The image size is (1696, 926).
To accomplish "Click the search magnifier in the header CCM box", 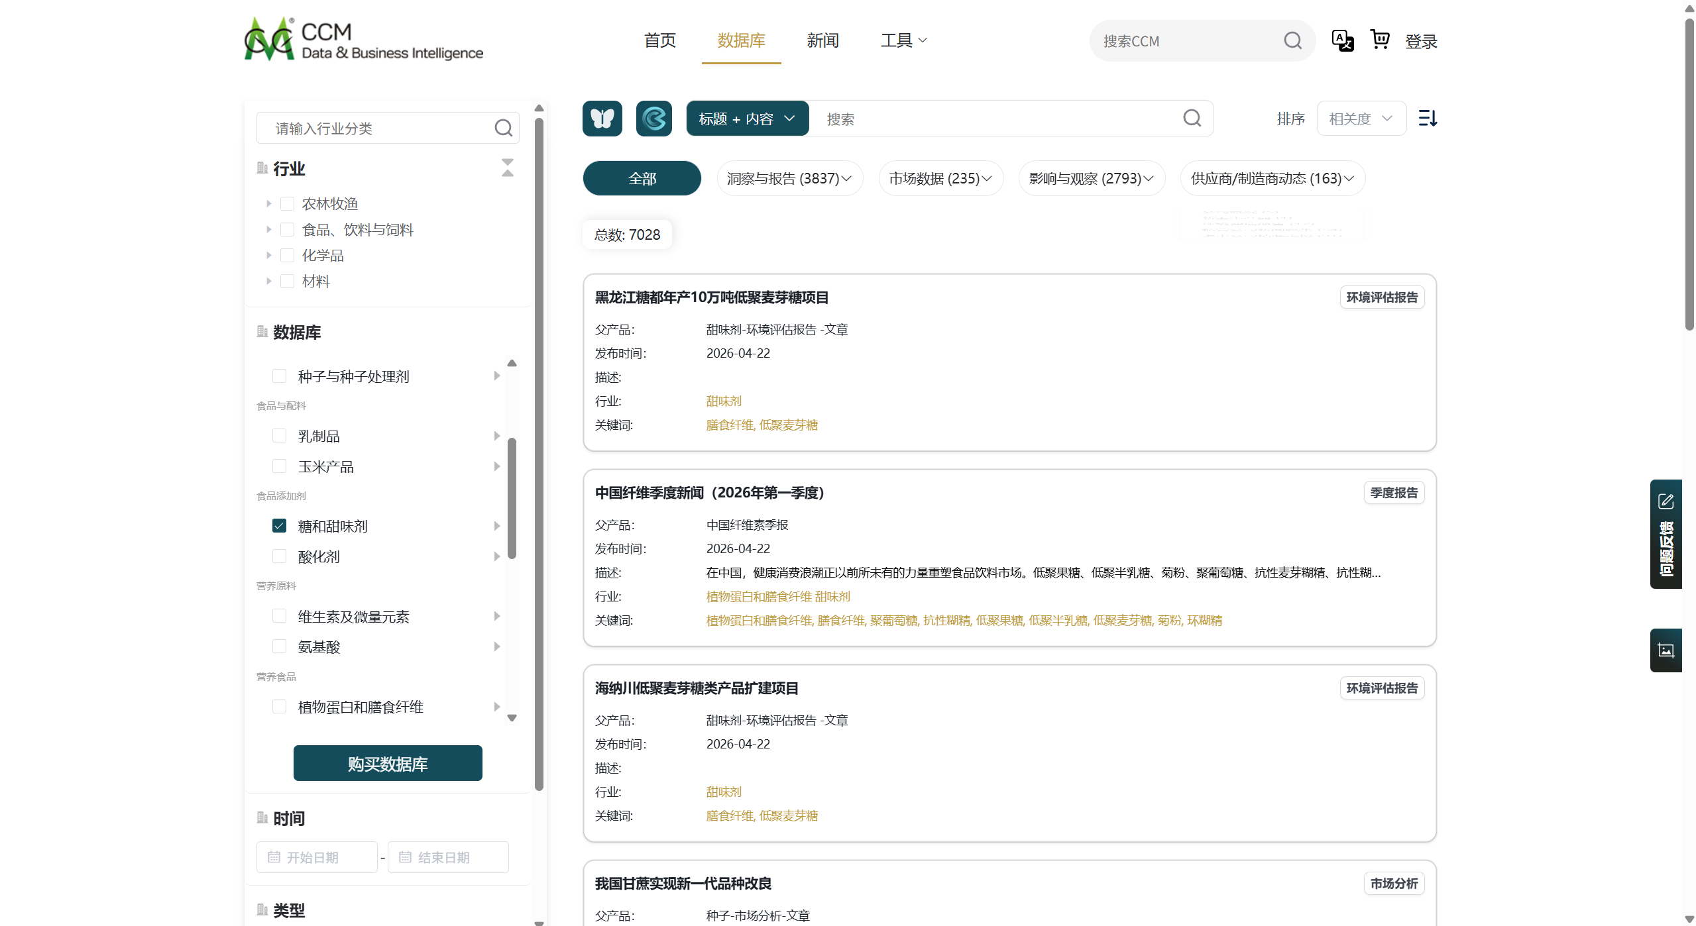I will pos(1292,41).
